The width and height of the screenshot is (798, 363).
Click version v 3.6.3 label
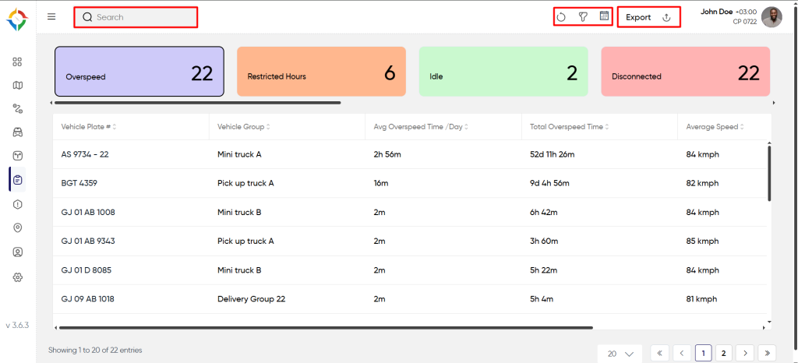point(17,325)
